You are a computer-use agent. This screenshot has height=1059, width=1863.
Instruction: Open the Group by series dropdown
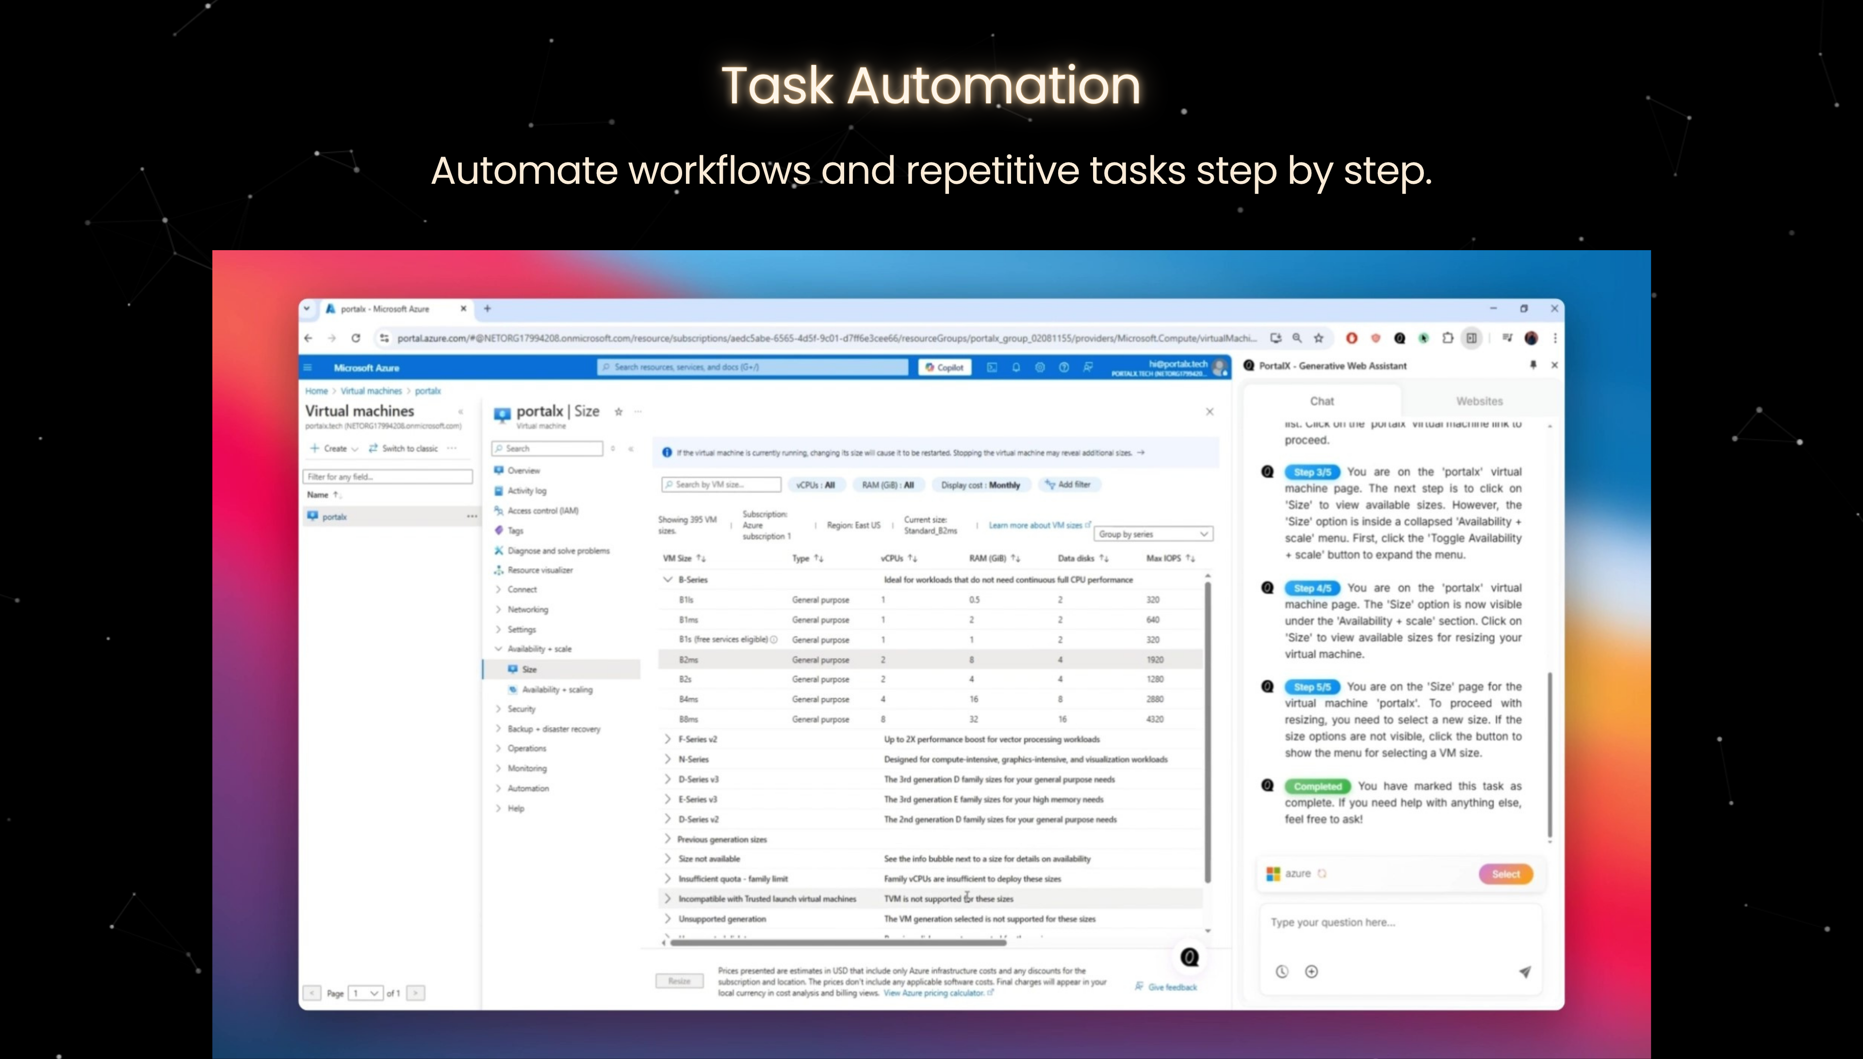(x=1153, y=534)
